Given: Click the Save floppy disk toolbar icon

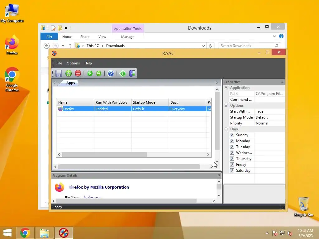Looking at the screenshot, I should pyautogui.click(x=59, y=73).
